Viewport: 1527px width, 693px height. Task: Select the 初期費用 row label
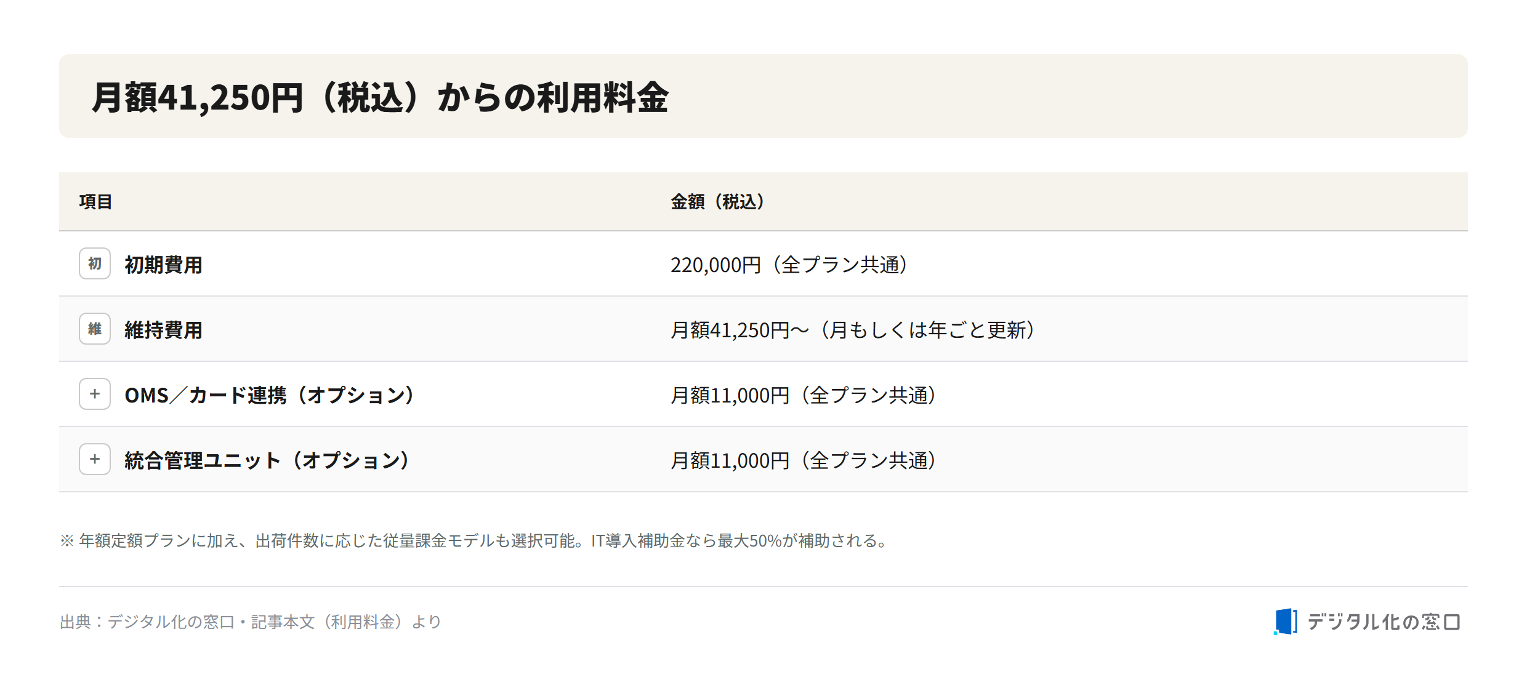tap(164, 265)
